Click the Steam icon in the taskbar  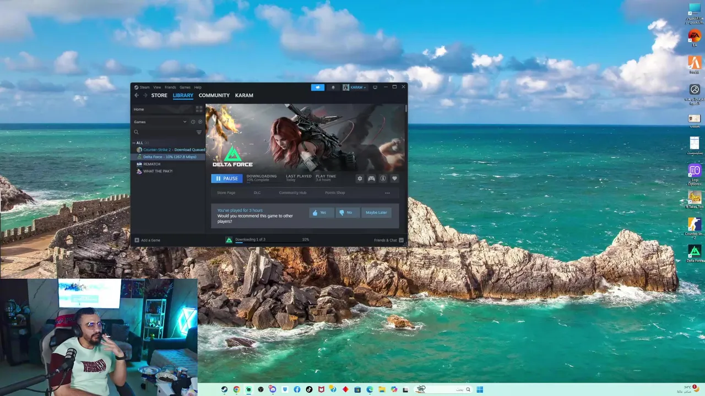(x=224, y=389)
